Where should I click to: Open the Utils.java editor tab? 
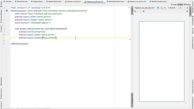click(x=8, y=2)
